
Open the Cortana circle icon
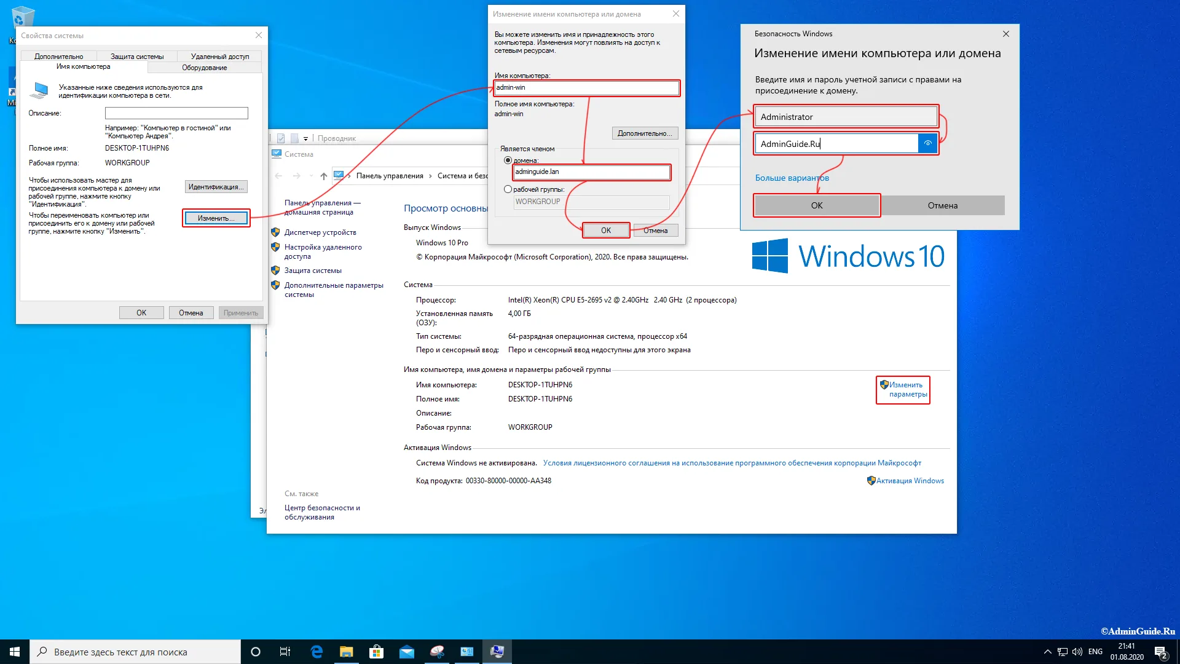(256, 652)
